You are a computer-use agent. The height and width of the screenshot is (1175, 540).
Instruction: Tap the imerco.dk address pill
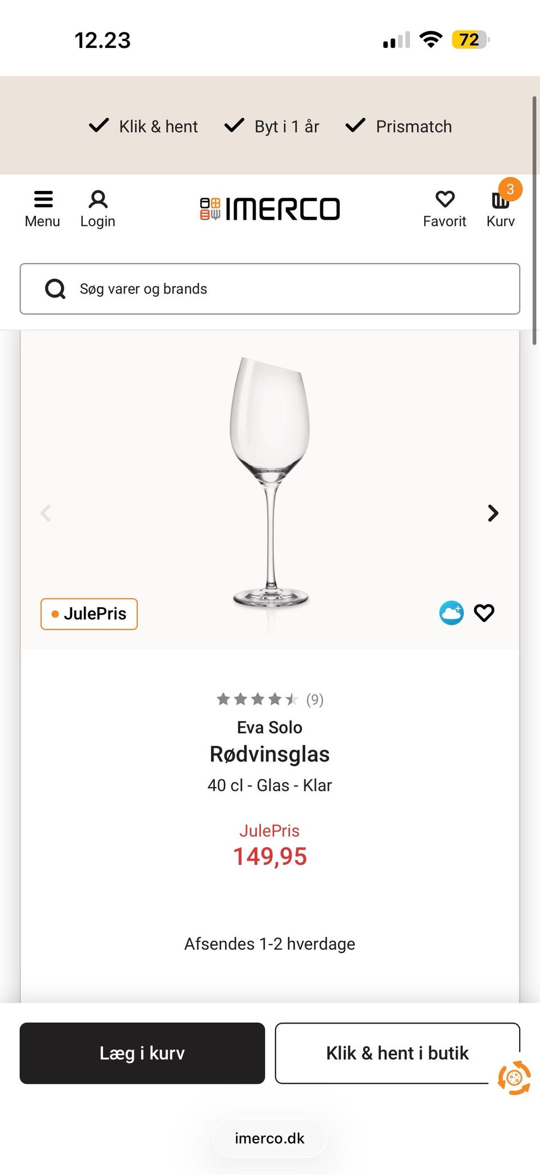click(x=269, y=1138)
